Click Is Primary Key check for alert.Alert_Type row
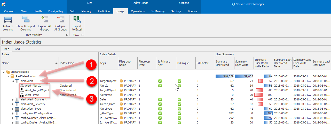 pyautogui.click(x=160, y=109)
